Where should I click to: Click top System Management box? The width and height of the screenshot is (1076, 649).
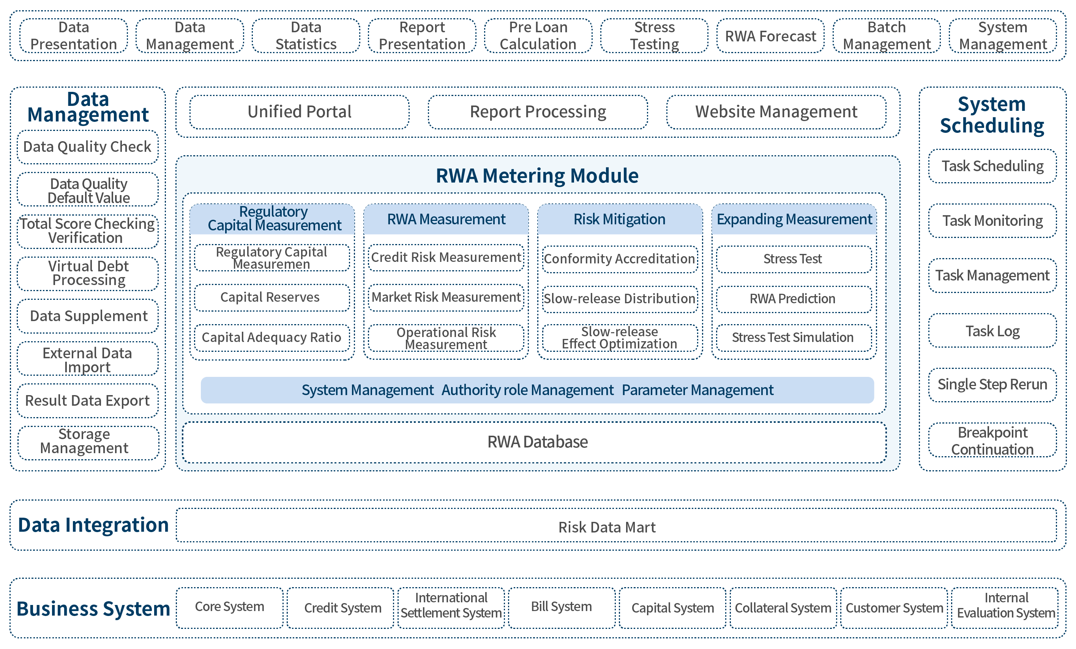tap(1003, 36)
